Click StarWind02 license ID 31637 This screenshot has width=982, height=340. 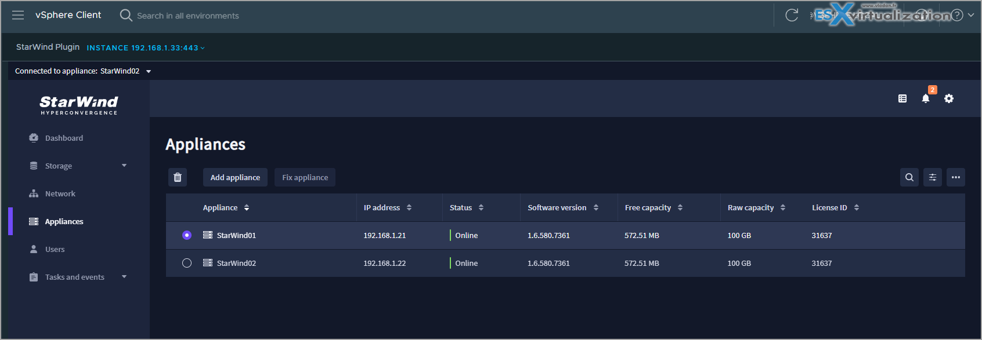coord(822,263)
